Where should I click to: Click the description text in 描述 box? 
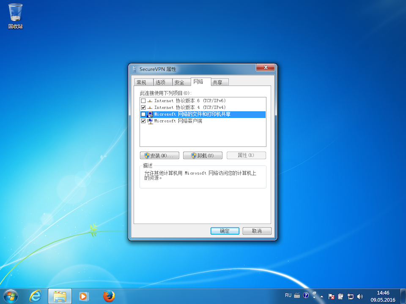coord(200,176)
